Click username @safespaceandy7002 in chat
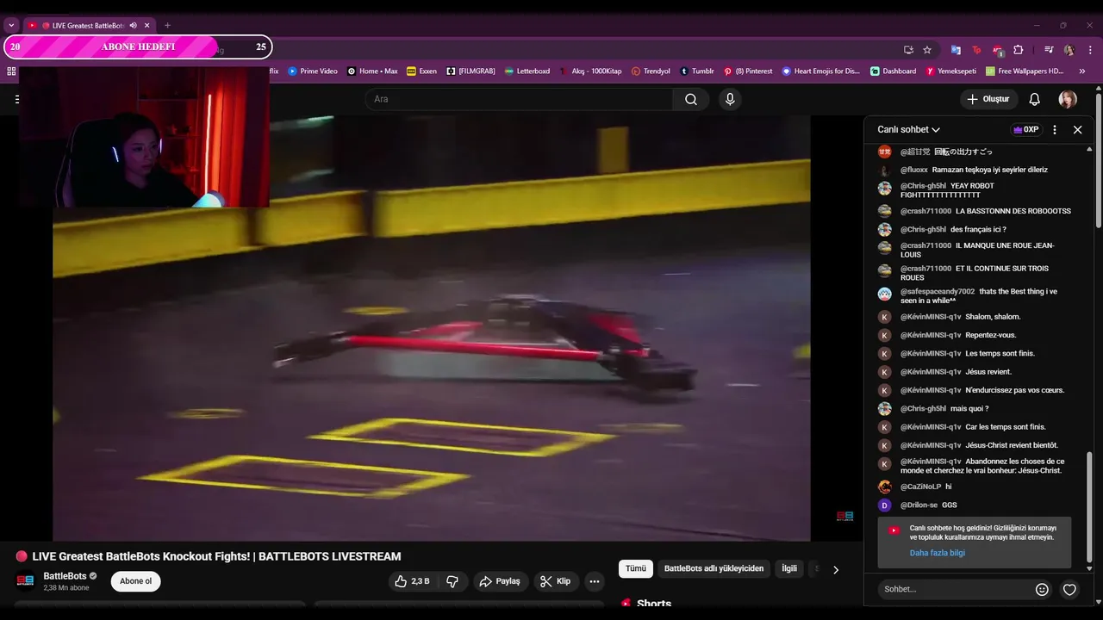The height and width of the screenshot is (620, 1103). click(x=938, y=291)
